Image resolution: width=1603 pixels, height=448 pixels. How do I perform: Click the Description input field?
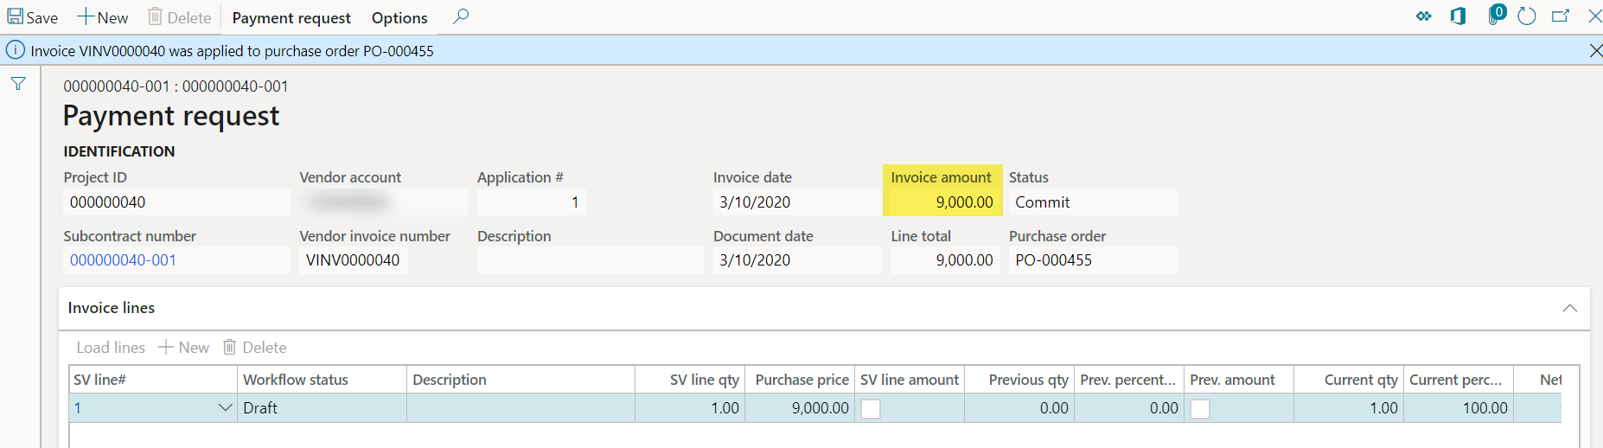pos(590,260)
